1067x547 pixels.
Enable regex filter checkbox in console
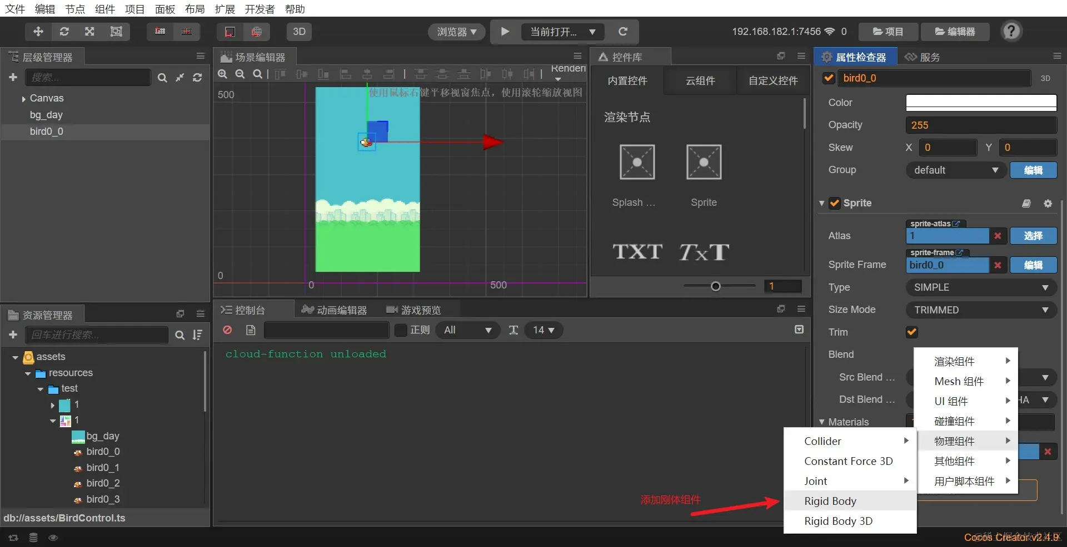point(401,330)
